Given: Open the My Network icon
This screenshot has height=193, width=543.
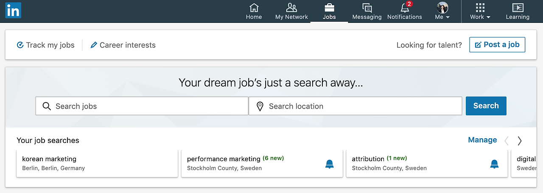Looking at the screenshot, I should [x=291, y=8].
